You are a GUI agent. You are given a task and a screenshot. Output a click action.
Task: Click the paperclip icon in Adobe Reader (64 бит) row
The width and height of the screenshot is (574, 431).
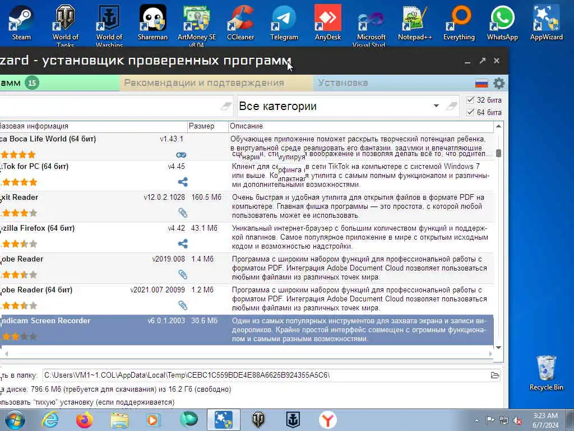click(x=183, y=305)
